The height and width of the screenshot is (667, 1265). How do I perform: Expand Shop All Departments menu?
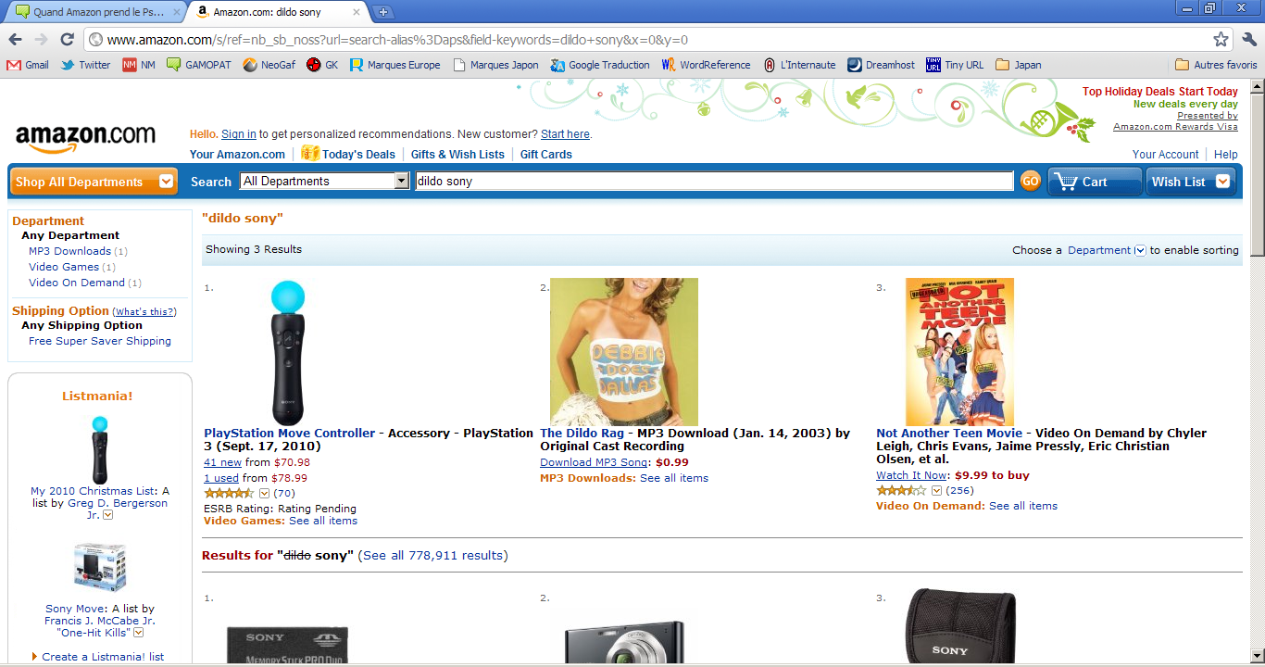(x=93, y=182)
